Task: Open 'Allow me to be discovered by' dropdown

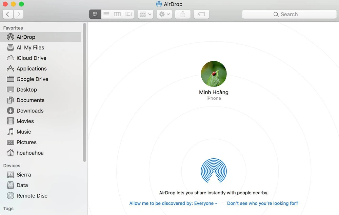Action: tap(173, 203)
